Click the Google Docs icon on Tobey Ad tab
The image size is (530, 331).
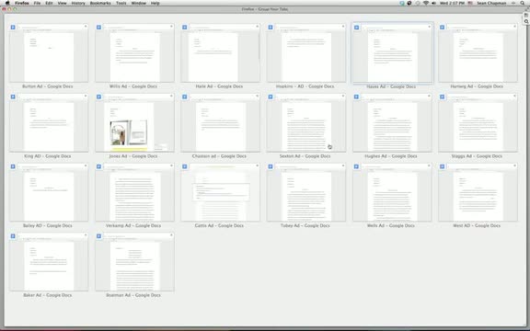pos(271,166)
